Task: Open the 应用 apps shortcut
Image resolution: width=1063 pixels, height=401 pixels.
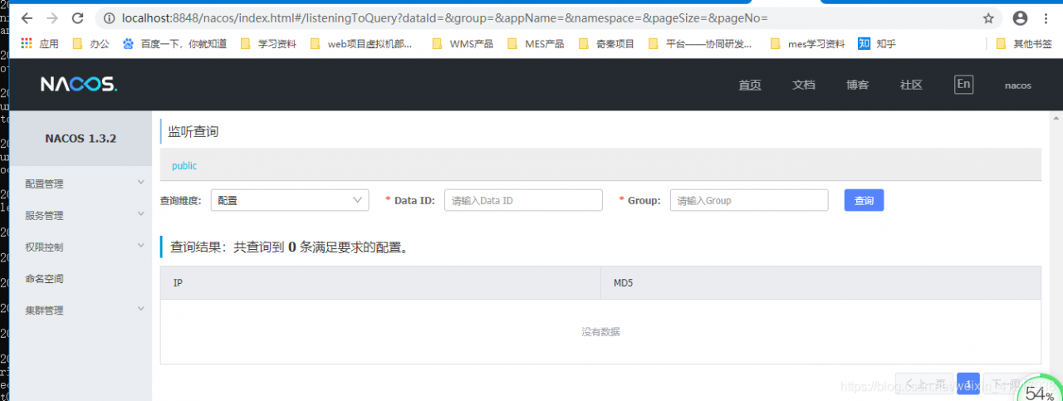Action: [x=40, y=44]
